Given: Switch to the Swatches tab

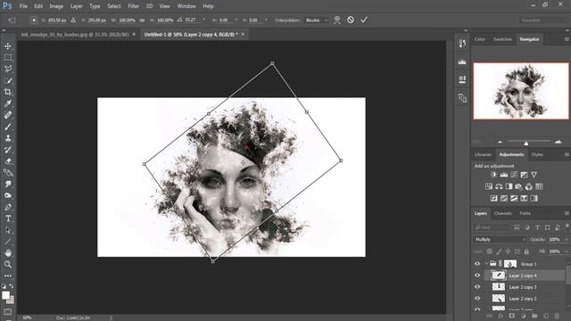Looking at the screenshot, I should click(502, 39).
